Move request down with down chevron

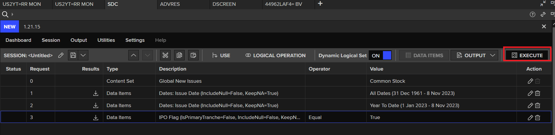point(148,55)
